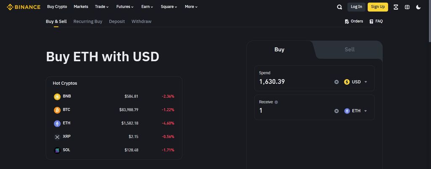
Task: Click the Log In button
Action: [356, 7]
